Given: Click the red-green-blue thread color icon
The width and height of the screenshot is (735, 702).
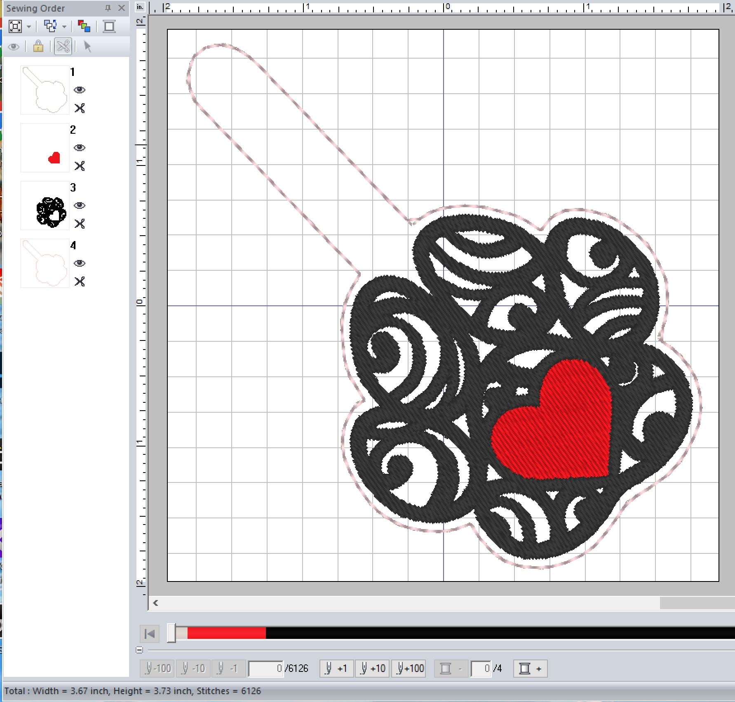Looking at the screenshot, I should coord(84,26).
